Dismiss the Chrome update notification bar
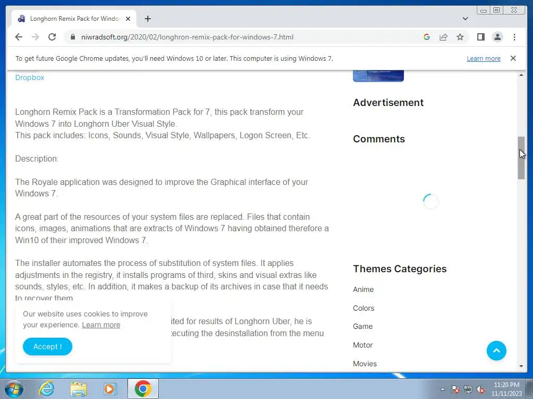Viewport: 533px width, 399px height. [x=513, y=58]
